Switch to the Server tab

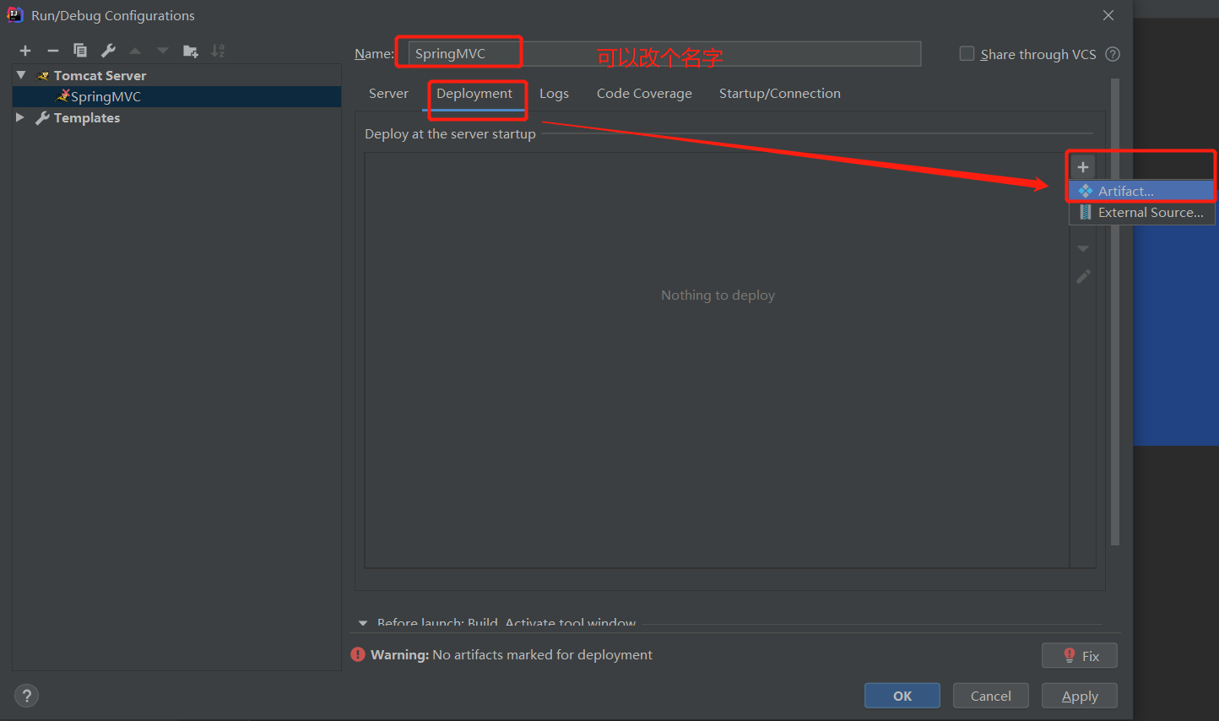tap(388, 94)
